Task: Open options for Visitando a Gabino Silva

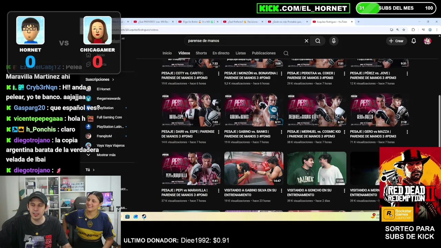Action: coord(281,190)
